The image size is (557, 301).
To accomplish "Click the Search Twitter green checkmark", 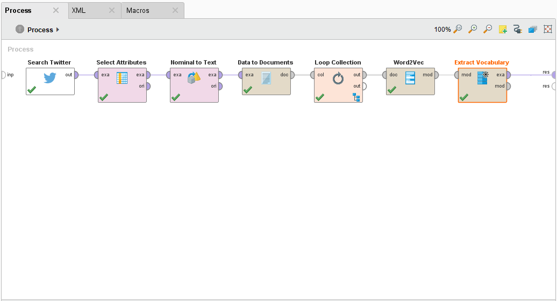I will [32, 90].
